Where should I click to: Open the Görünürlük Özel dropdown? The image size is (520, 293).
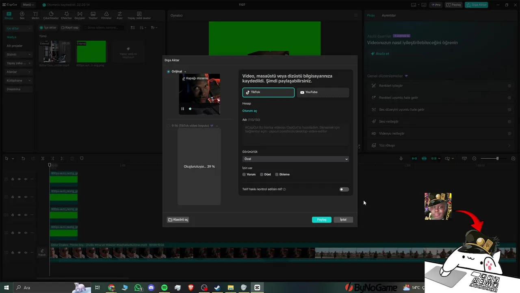[295, 159]
